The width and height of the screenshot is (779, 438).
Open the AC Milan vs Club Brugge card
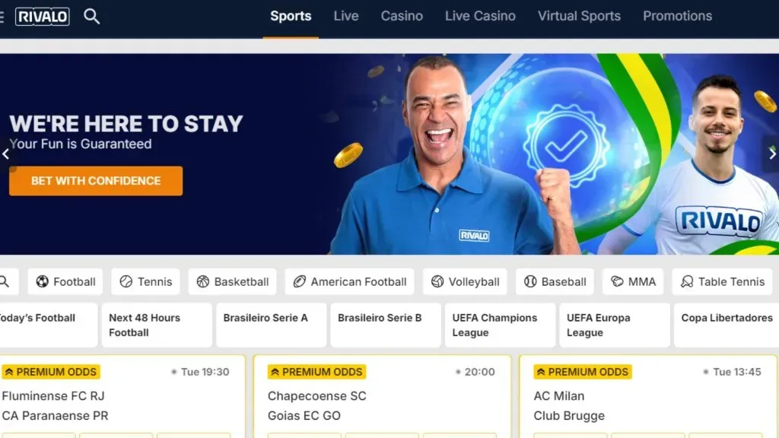tap(648, 396)
